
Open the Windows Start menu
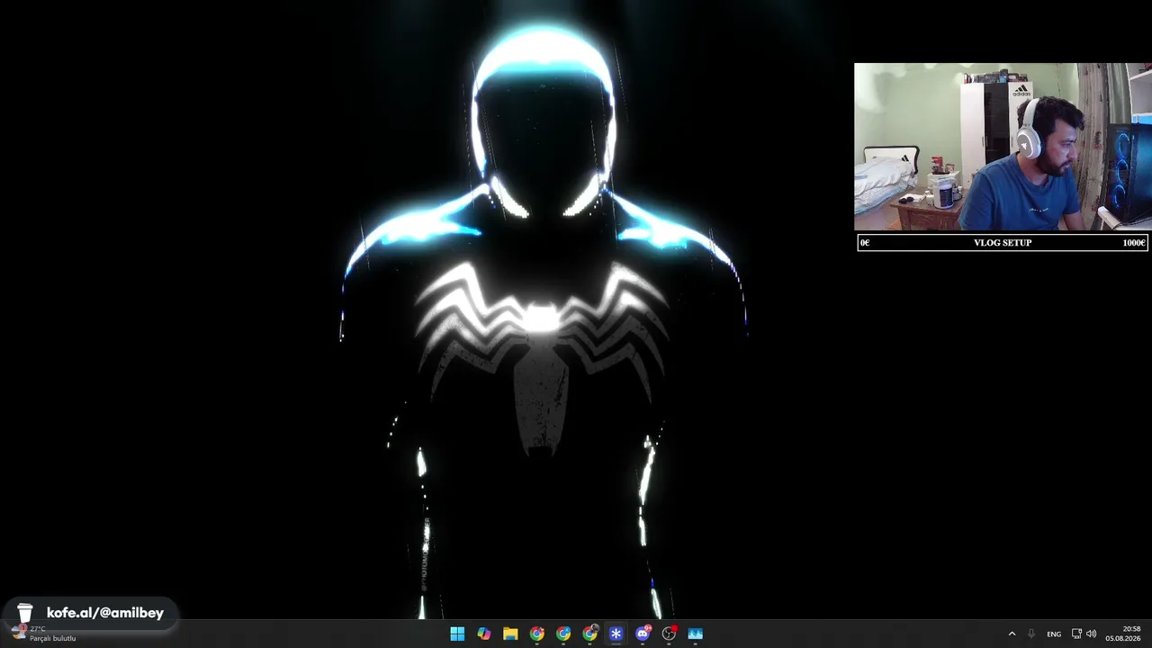[x=457, y=634]
